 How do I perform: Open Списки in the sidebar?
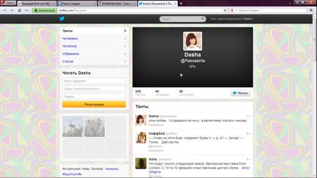(x=94, y=61)
